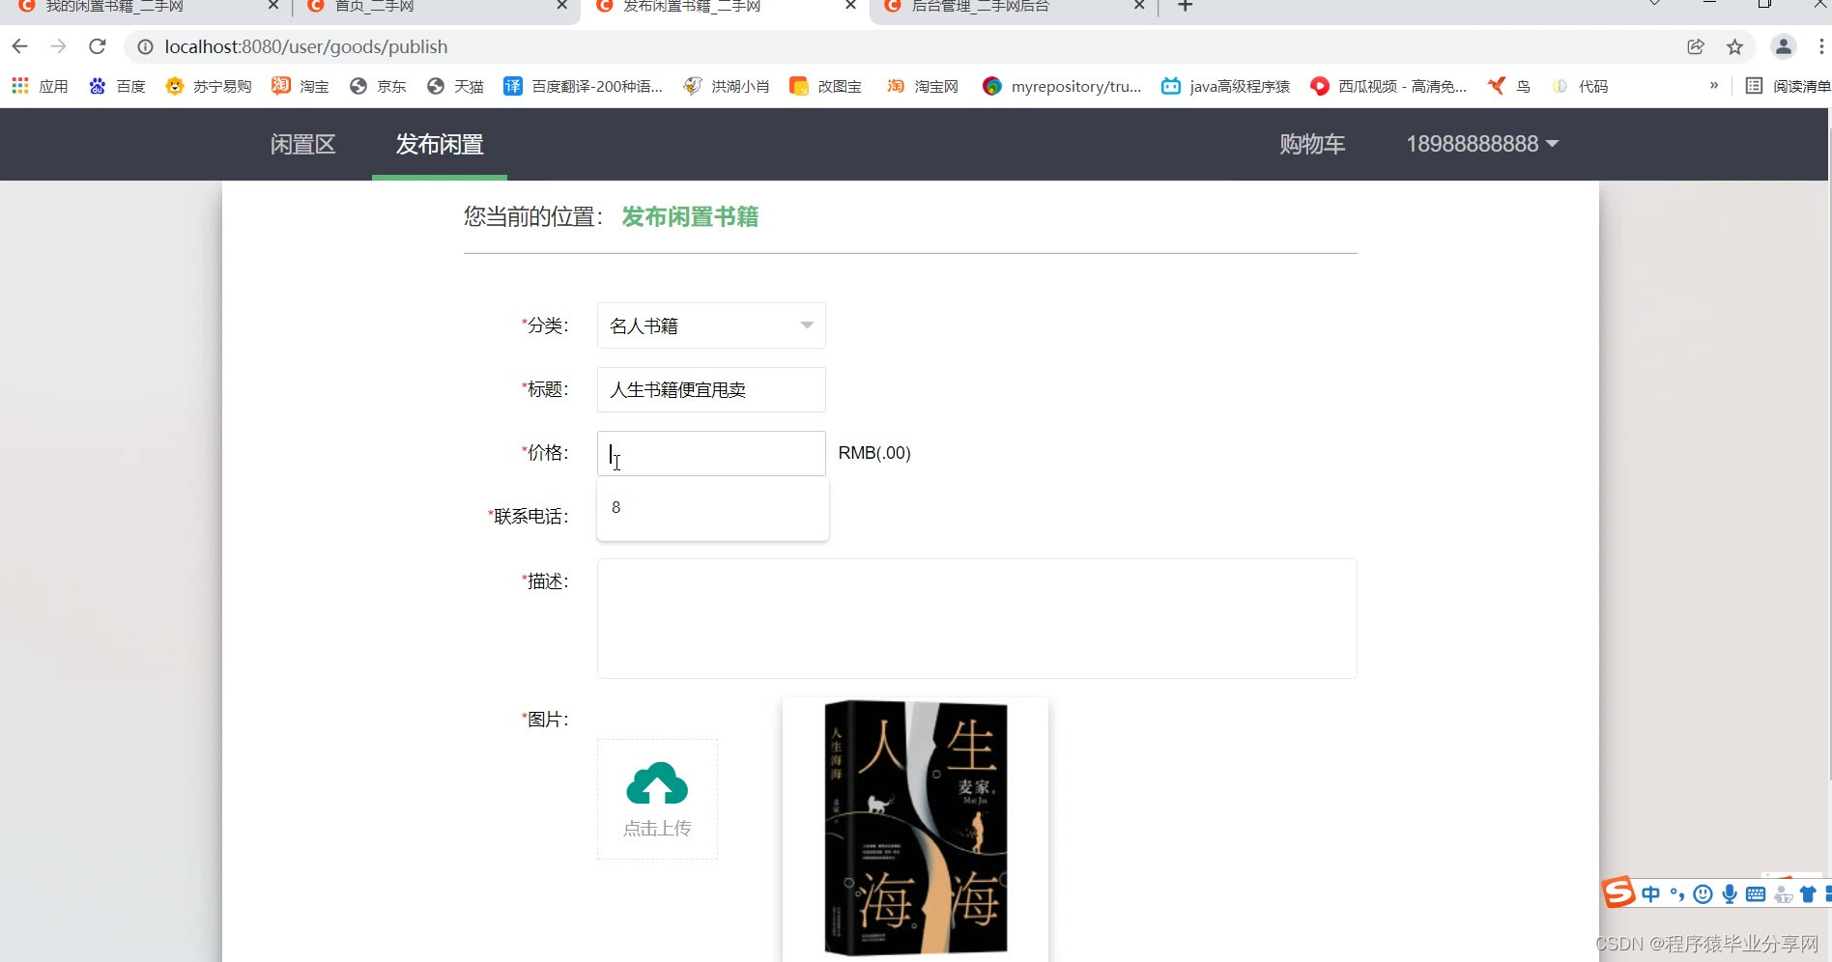The width and height of the screenshot is (1832, 962).
Task: Open the 京东 bookmark
Action: 378,86
